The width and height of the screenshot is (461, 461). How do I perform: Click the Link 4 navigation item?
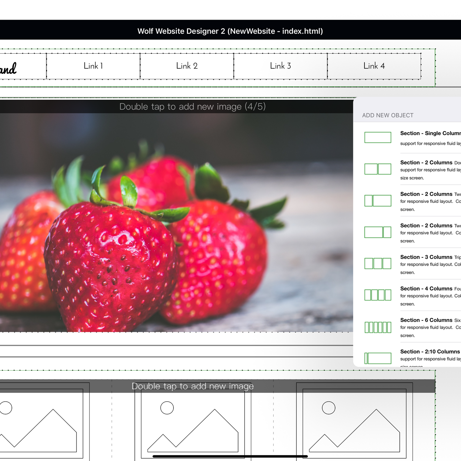[374, 66]
